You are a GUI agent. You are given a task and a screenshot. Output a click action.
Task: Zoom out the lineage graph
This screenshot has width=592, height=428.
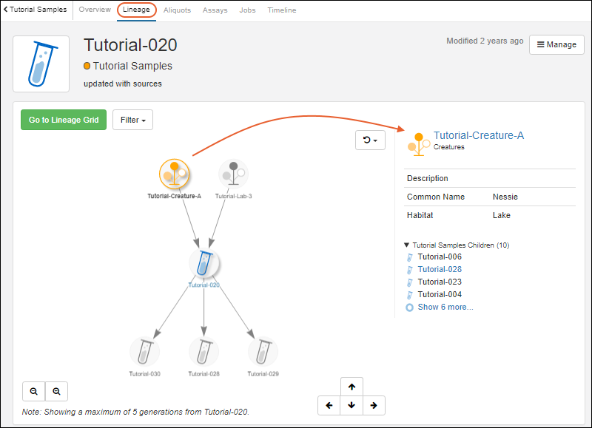click(x=34, y=392)
